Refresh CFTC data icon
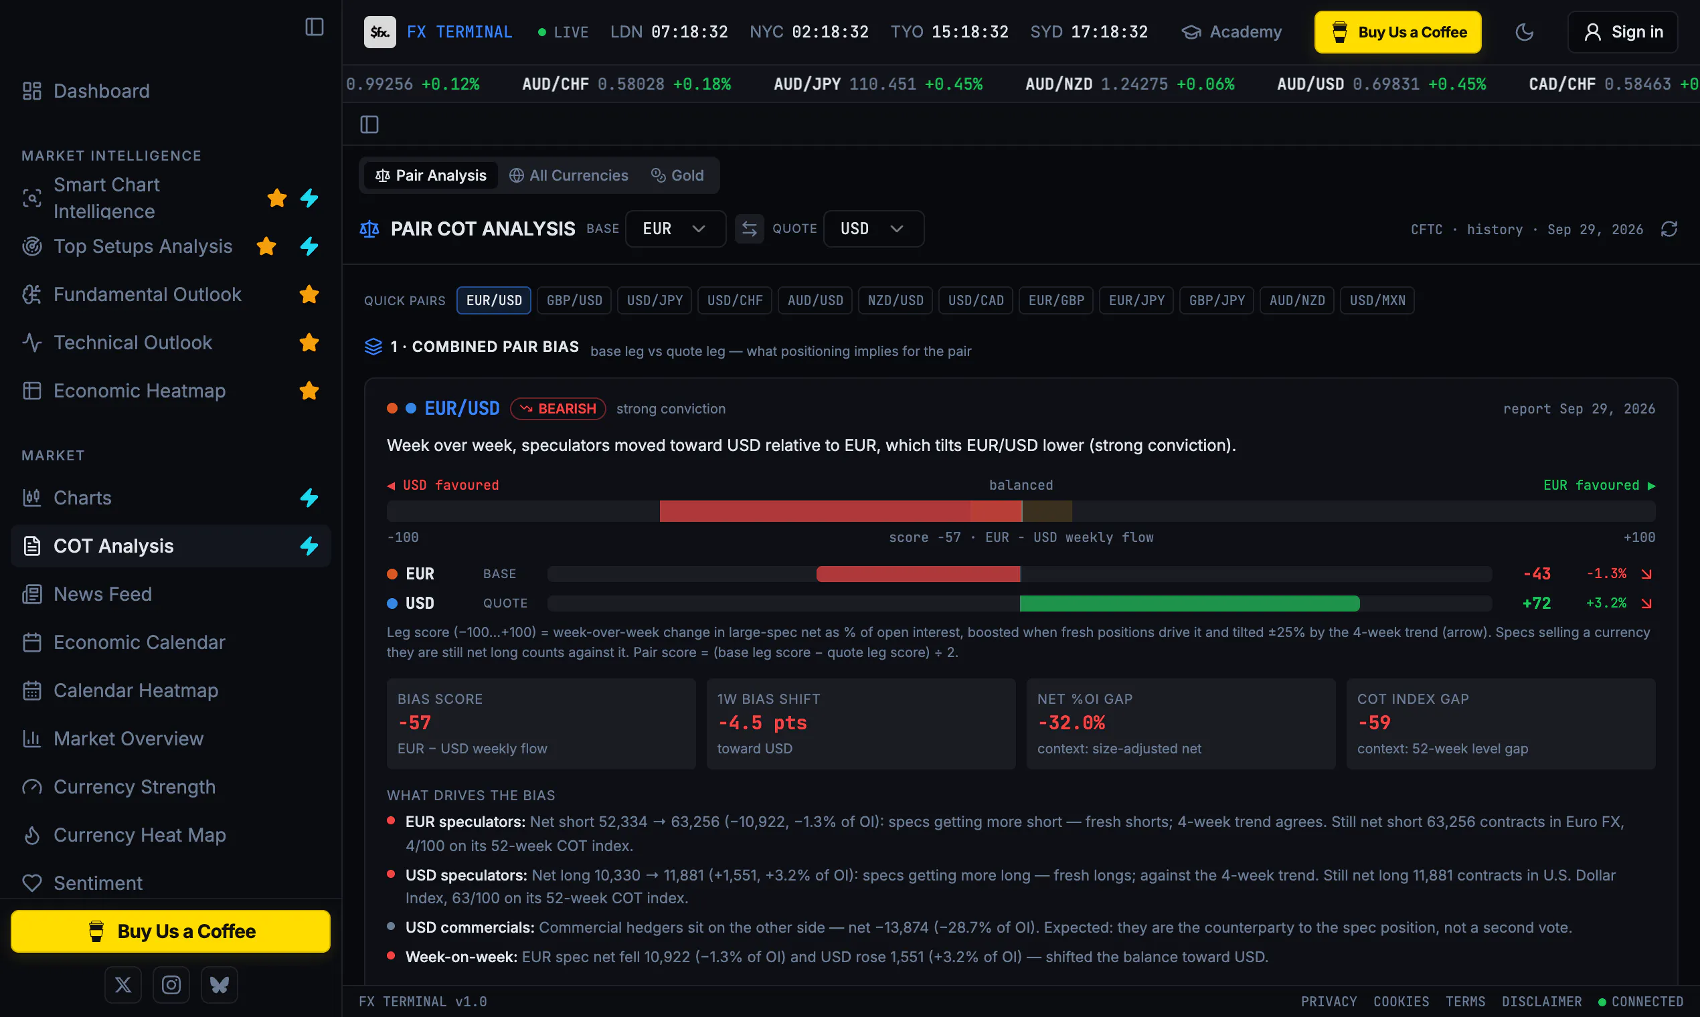 coord(1669,229)
